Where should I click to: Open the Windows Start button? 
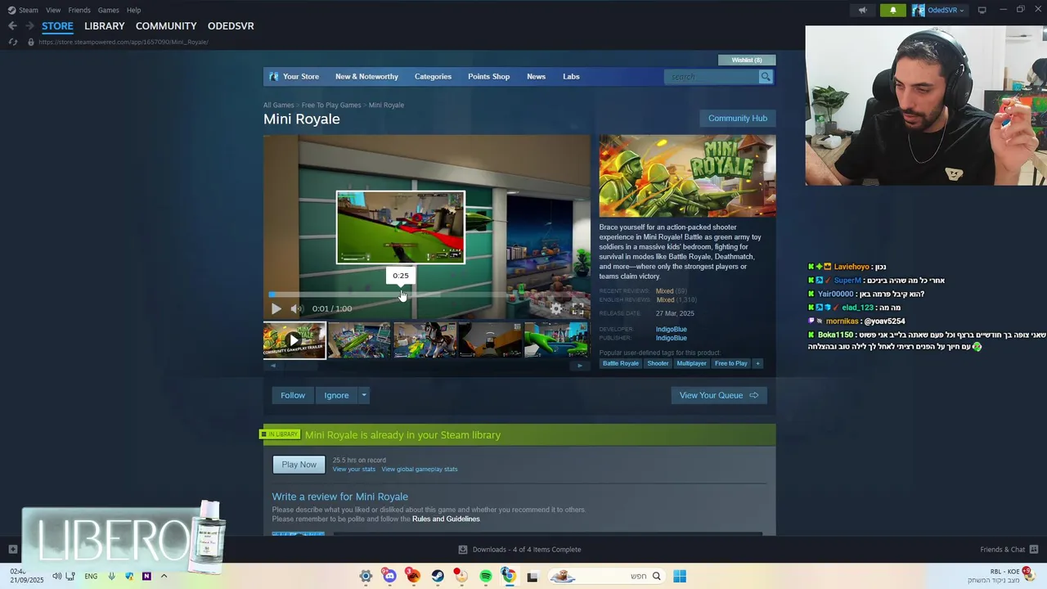[x=680, y=576]
